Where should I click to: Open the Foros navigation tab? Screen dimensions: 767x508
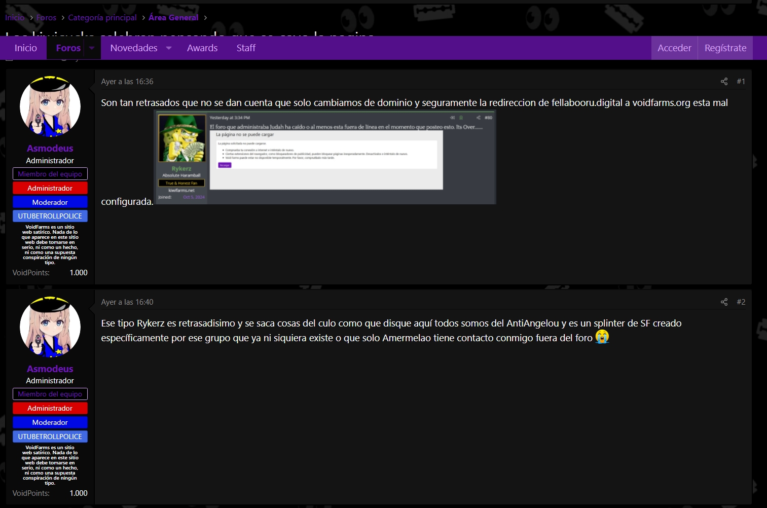pyautogui.click(x=68, y=48)
